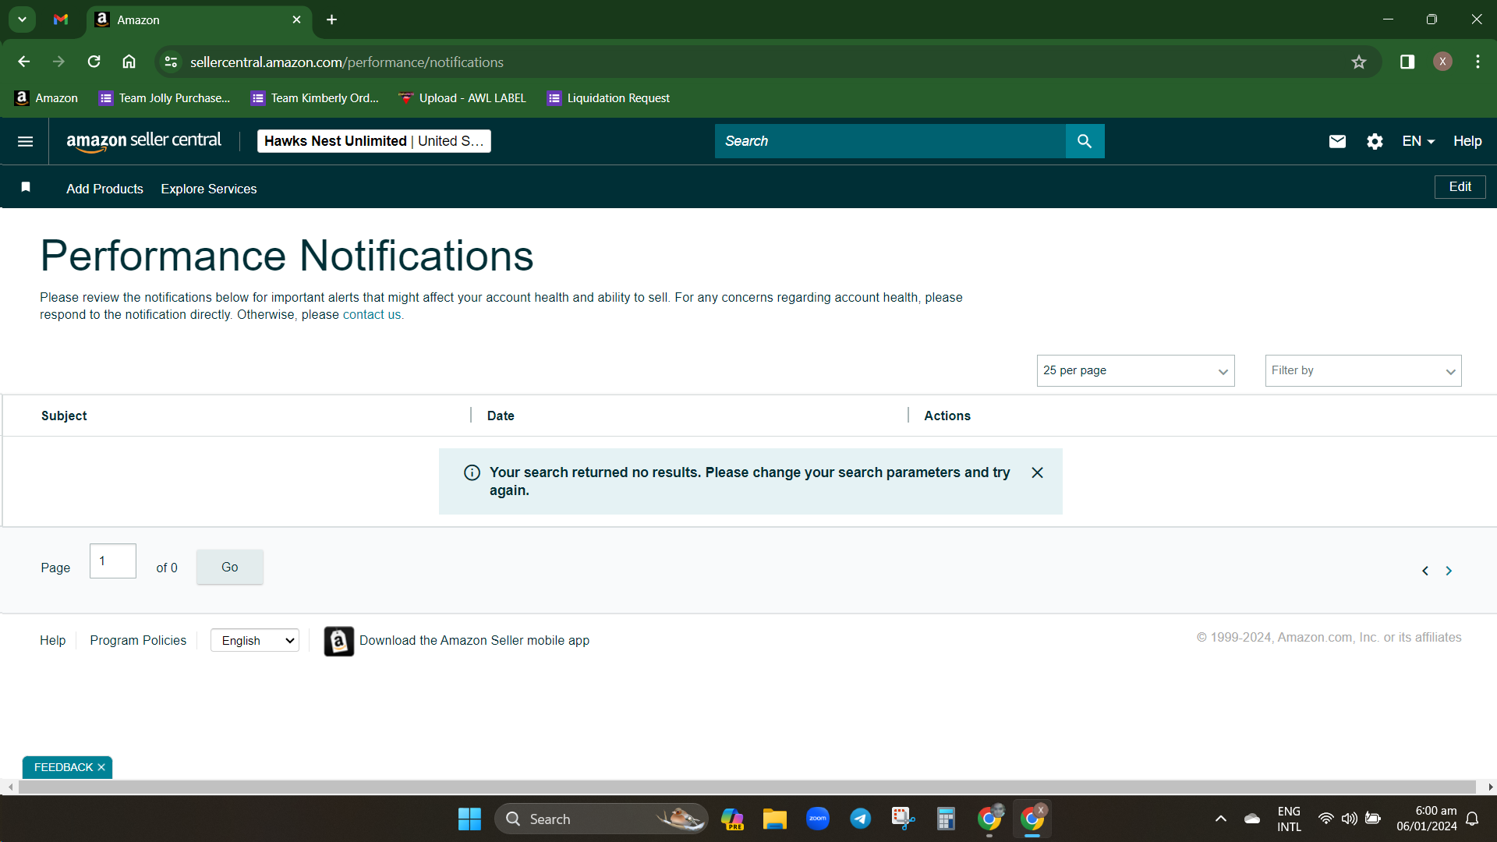Click the page number input field
Viewport: 1497px width, 842px height.
tap(113, 561)
